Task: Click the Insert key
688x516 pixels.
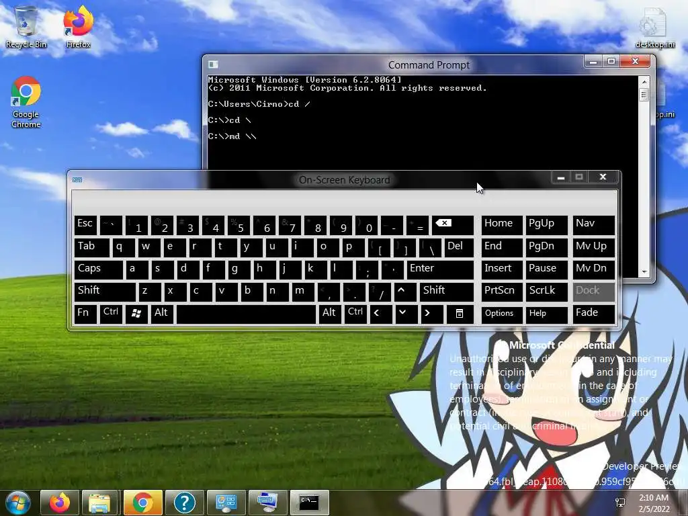Action: tap(502, 269)
